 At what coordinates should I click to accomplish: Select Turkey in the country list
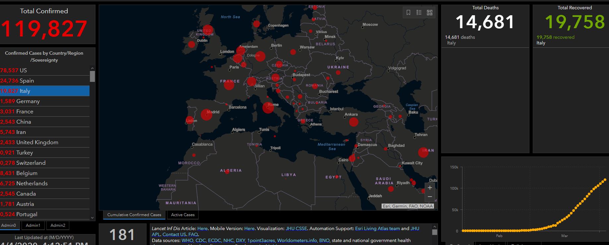[x=45, y=153]
